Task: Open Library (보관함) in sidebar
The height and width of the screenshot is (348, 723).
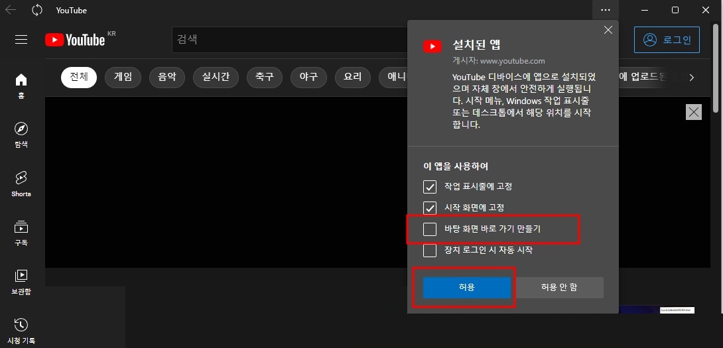Action: coord(21,282)
